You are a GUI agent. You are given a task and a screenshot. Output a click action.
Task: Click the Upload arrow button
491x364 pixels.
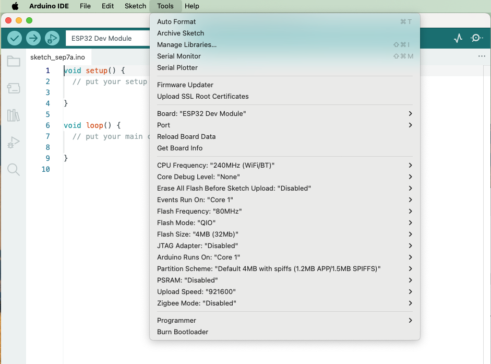point(33,38)
